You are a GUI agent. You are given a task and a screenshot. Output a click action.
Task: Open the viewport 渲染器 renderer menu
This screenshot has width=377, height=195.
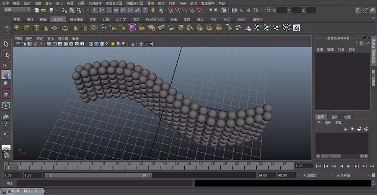pos(63,39)
